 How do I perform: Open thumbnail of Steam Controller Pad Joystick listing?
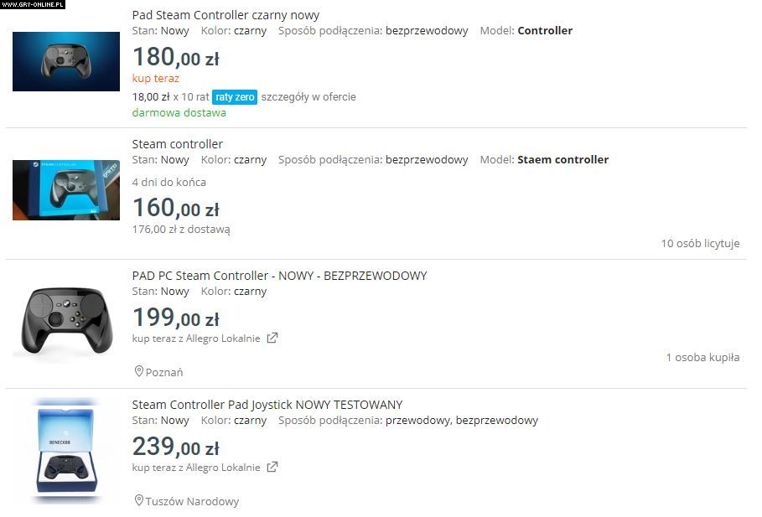pyautogui.click(x=66, y=452)
